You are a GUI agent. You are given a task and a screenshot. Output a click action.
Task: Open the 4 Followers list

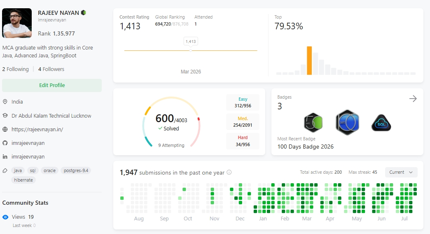coord(51,69)
